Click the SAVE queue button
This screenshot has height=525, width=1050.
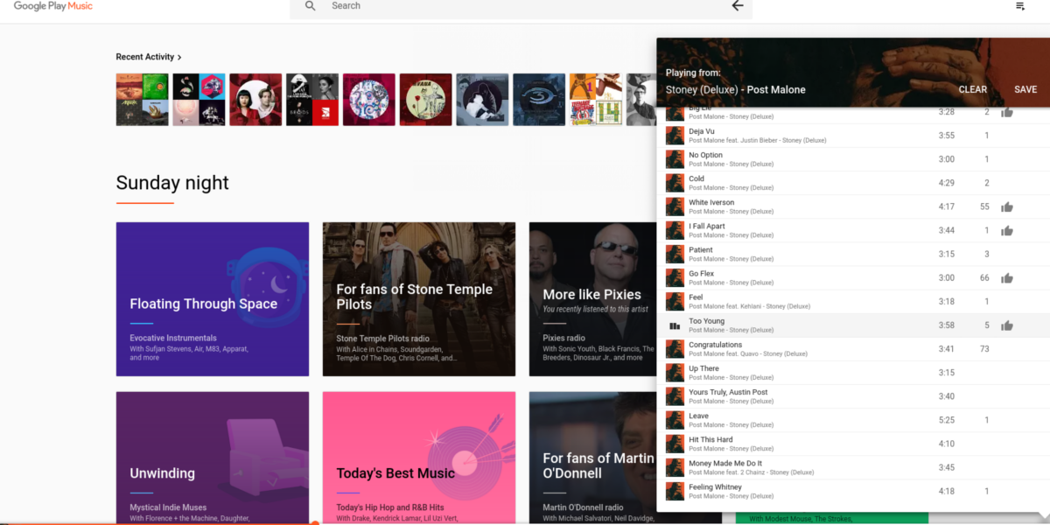[1025, 89]
